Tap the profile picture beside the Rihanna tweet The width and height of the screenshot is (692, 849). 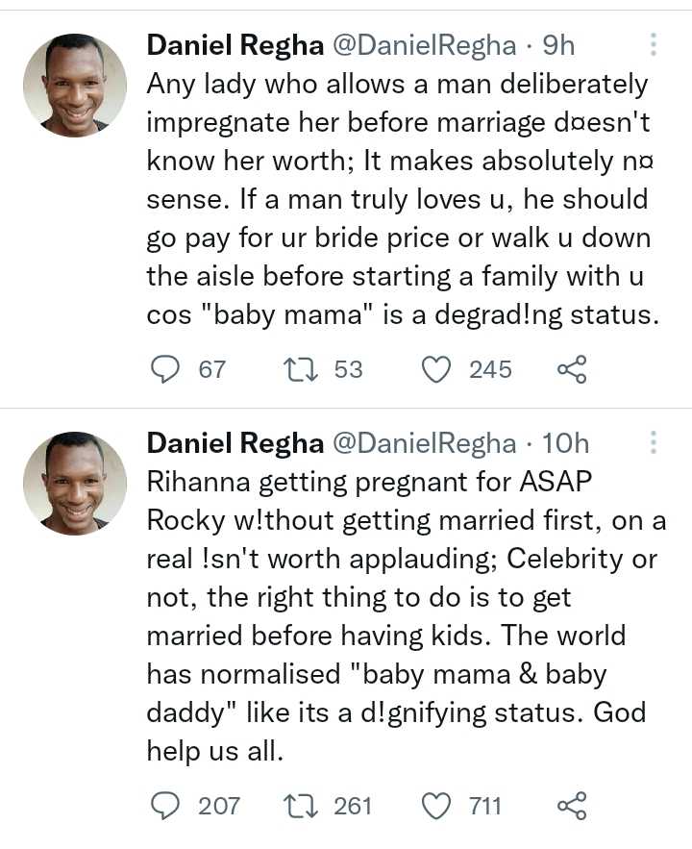click(x=74, y=484)
